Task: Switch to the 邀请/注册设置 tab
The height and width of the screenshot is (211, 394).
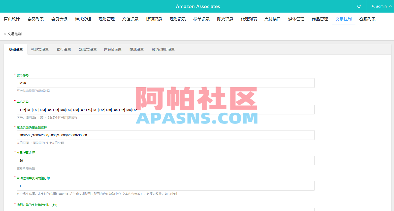Action: tap(163, 49)
